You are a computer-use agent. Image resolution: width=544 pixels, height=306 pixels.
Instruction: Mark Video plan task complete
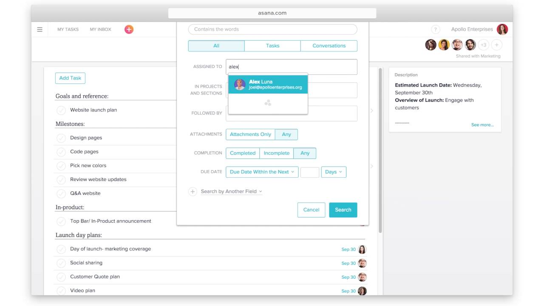(x=61, y=291)
